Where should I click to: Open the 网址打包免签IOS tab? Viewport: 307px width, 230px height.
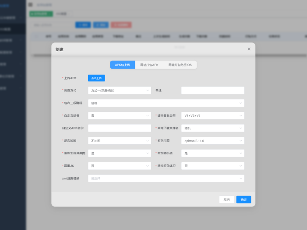point(180,65)
